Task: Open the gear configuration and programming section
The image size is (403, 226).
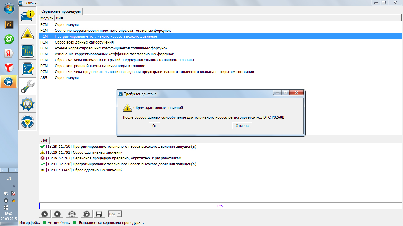Action: 27,104
